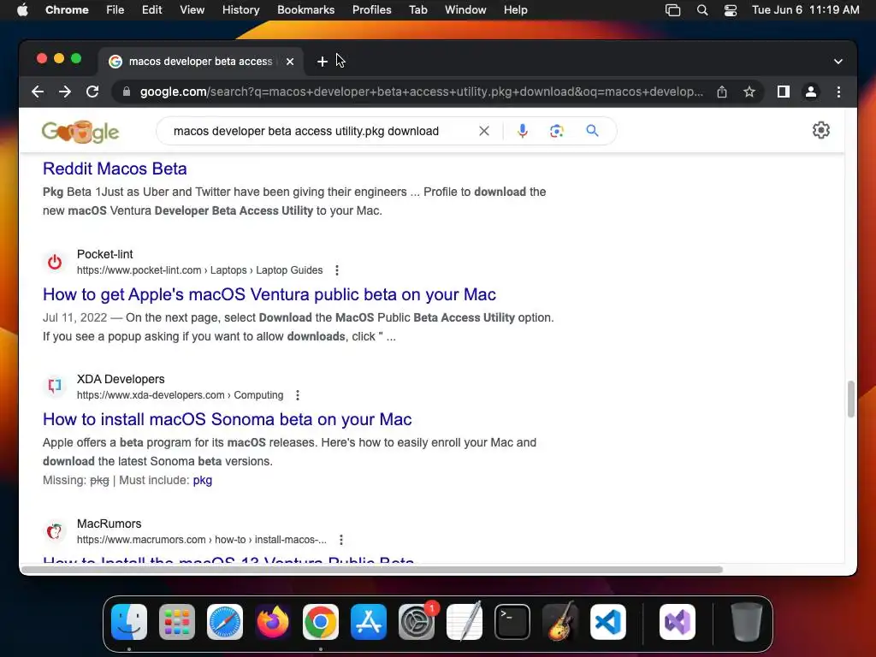The height and width of the screenshot is (657, 876).
Task: Open System Settings from the Dock
Action: pyautogui.click(x=417, y=622)
